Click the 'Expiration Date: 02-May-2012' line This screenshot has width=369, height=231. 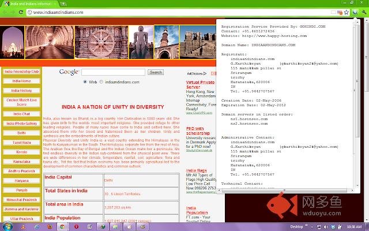pyautogui.click(x=254, y=105)
